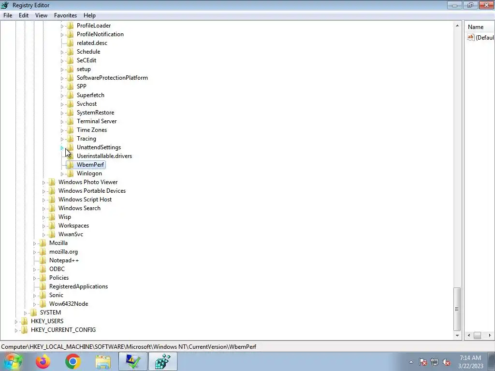Image resolution: width=495 pixels, height=371 pixels.
Task: Launch Firefox from the taskbar
Action: [x=43, y=361]
